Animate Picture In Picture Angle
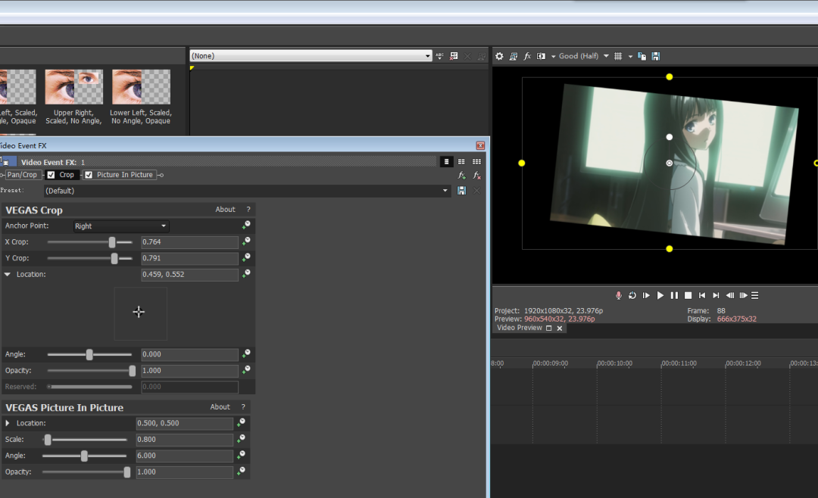This screenshot has height=498, width=818. point(241,456)
